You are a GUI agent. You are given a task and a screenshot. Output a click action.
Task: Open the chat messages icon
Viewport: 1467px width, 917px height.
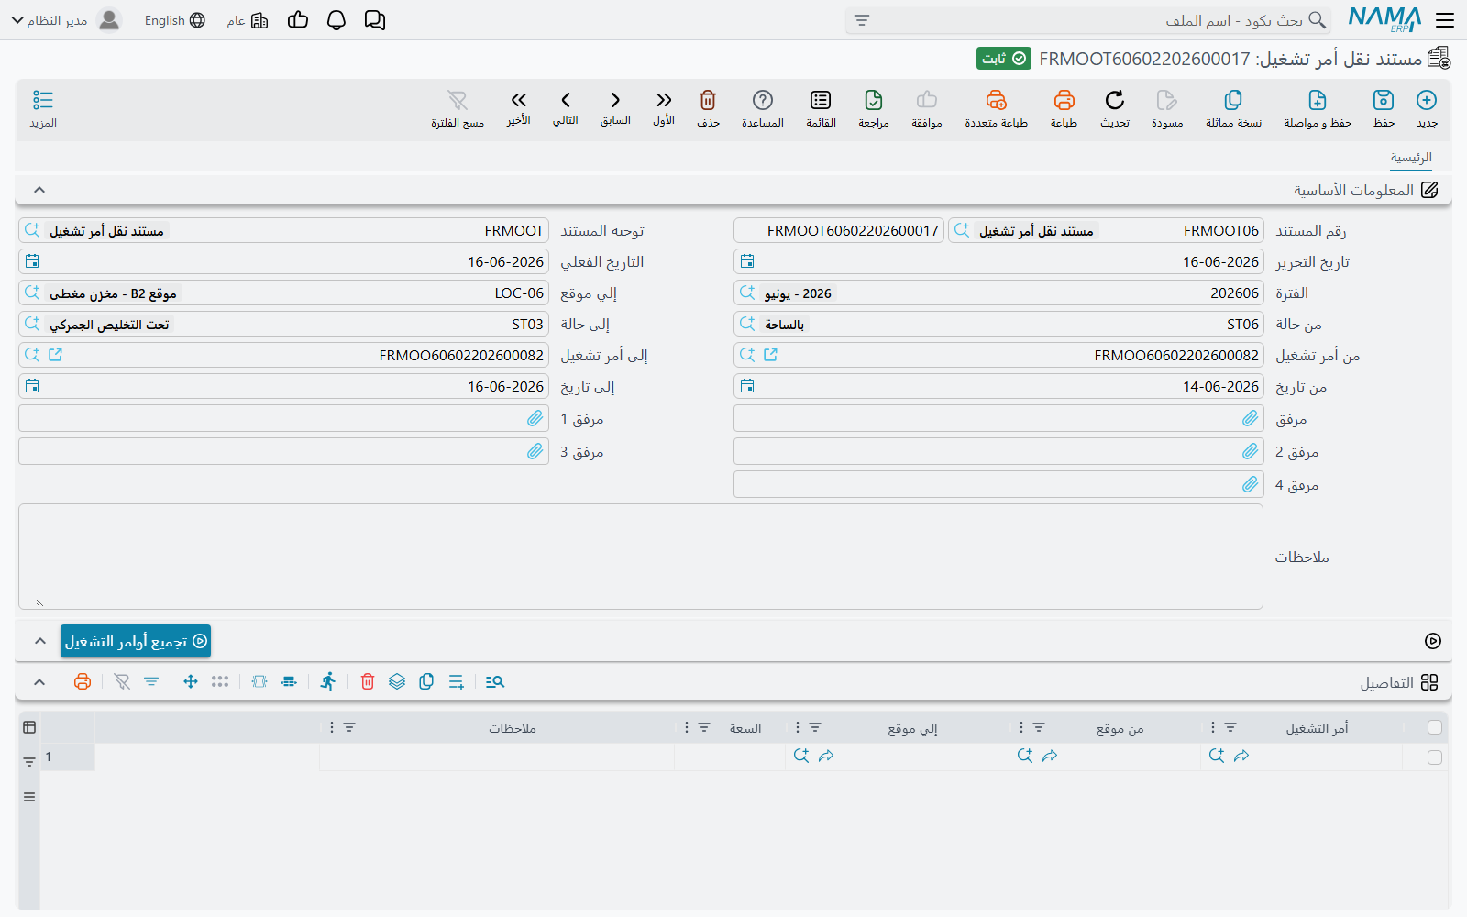coord(375,20)
